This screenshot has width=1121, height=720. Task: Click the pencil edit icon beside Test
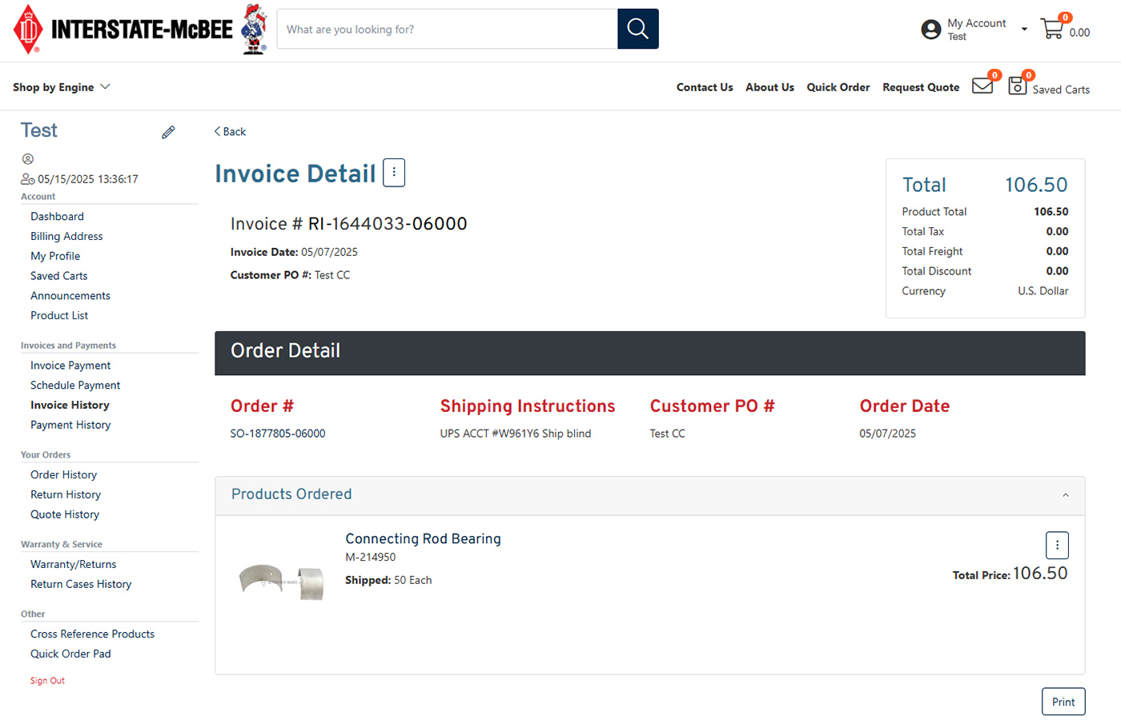pos(168,132)
